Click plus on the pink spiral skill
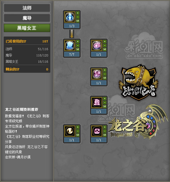This screenshot has width=170, height=182. [x=105, y=99]
